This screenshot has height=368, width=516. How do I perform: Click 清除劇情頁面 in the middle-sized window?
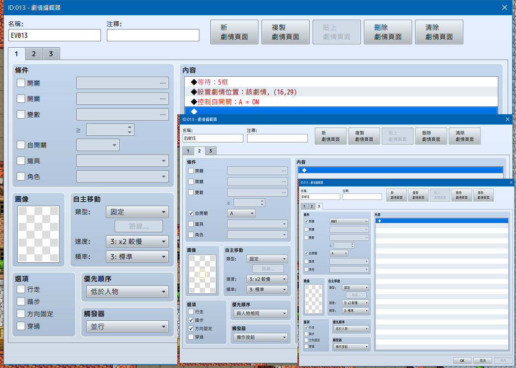tap(465, 136)
